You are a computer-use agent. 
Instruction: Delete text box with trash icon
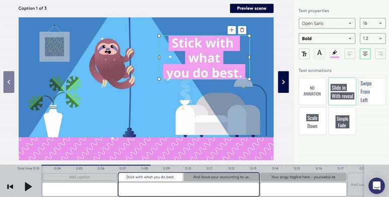point(242,30)
